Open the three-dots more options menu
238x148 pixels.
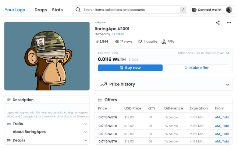[229, 23]
